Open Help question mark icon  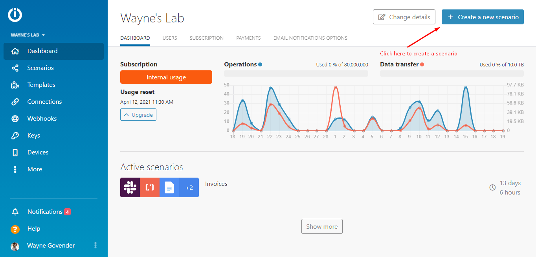(x=15, y=229)
